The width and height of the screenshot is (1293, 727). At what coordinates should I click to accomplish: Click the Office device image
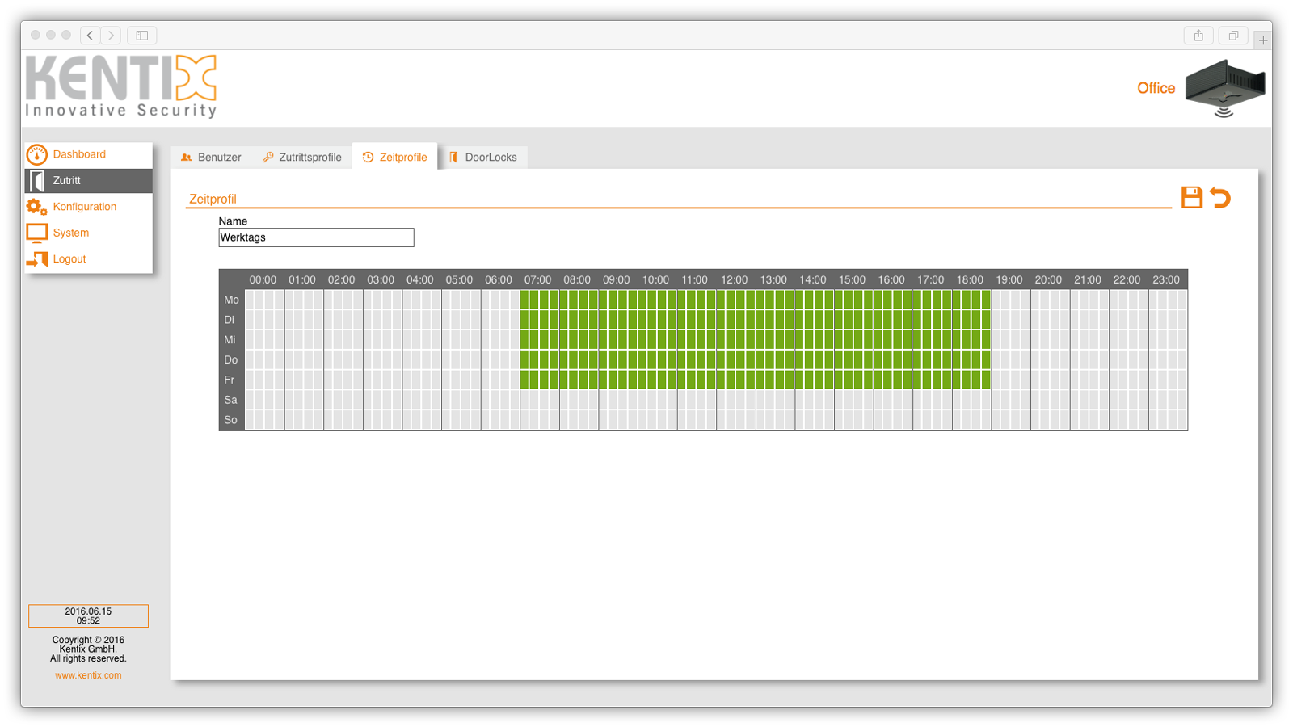click(1224, 88)
